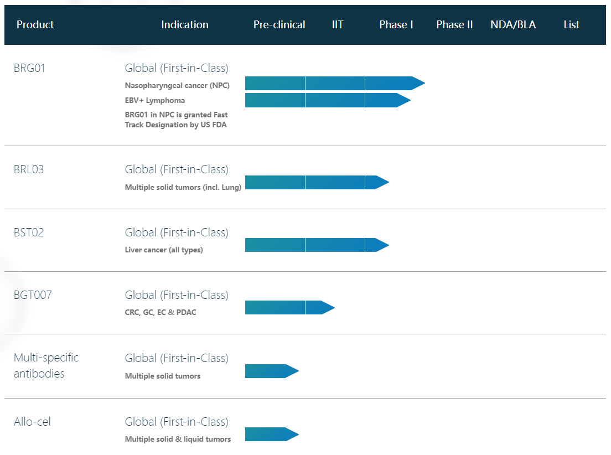Click the BRL03 pipeline progress arrow
The height and width of the screenshot is (455, 611).
click(315, 182)
